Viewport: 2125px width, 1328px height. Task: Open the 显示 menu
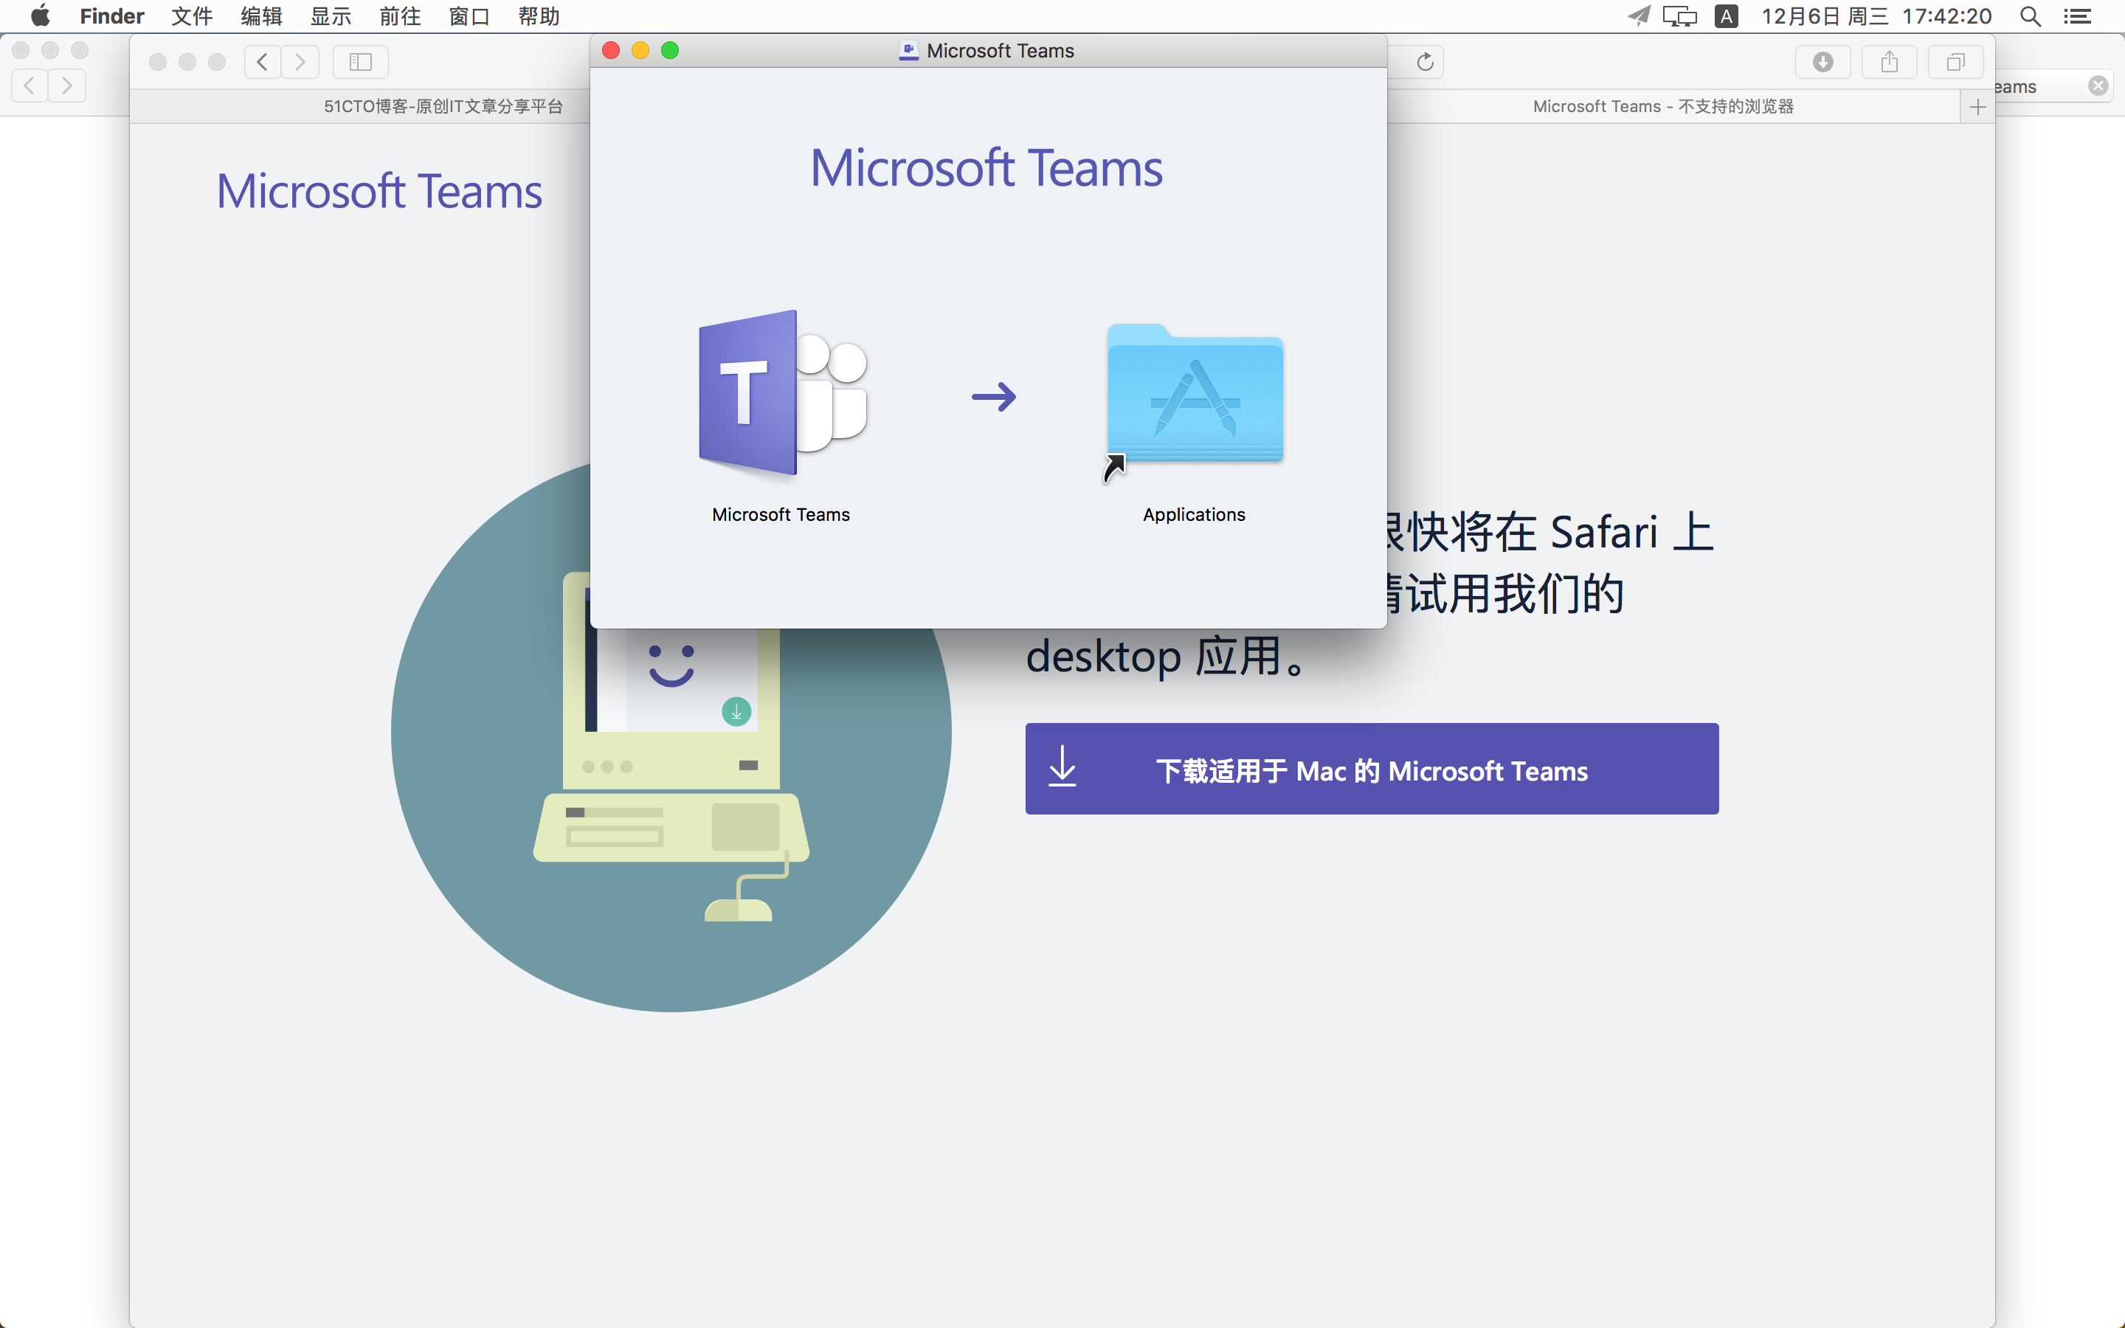(x=330, y=15)
